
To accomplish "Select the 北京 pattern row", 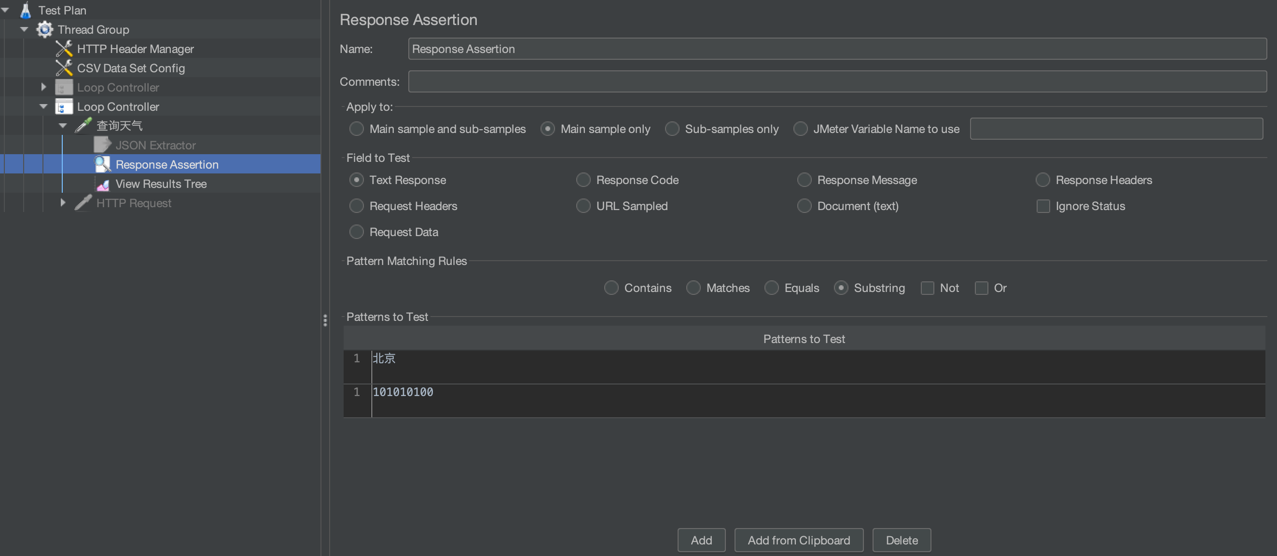I will (x=804, y=367).
